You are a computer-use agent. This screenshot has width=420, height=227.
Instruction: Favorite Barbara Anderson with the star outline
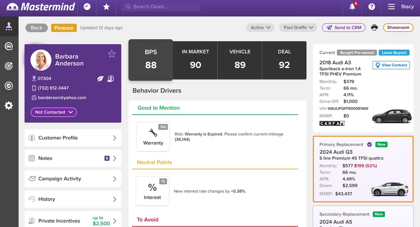click(x=112, y=54)
